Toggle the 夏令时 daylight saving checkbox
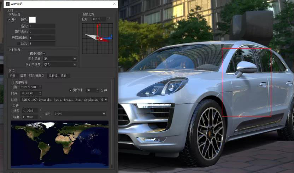The image size is (294, 173). pos(71,90)
